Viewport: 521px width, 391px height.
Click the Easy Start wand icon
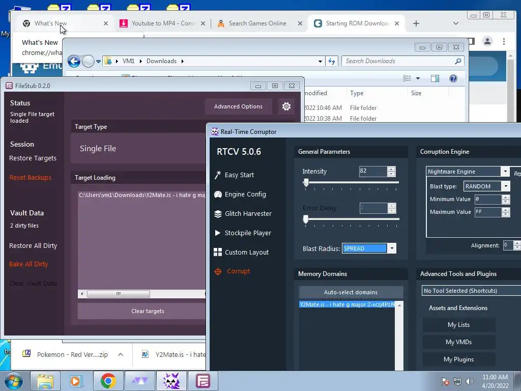click(x=218, y=175)
